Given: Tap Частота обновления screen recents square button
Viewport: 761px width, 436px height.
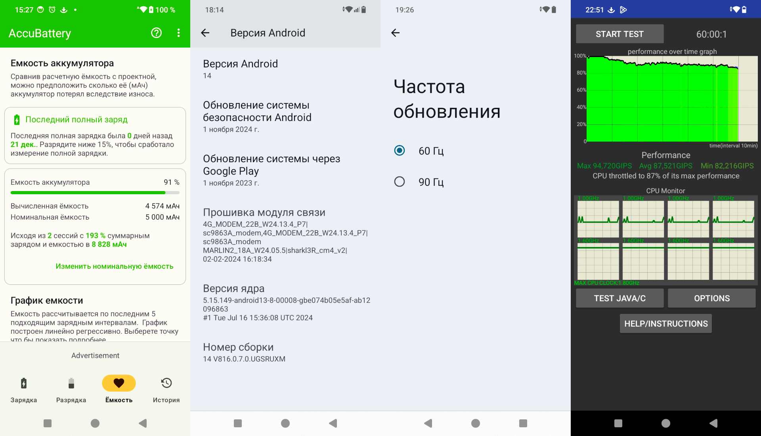Looking at the screenshot, I should (523, 423).
